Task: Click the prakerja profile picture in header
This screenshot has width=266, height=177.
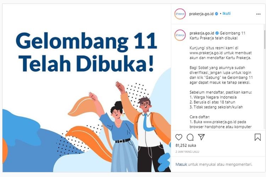Action: click(x=180, y=14)
